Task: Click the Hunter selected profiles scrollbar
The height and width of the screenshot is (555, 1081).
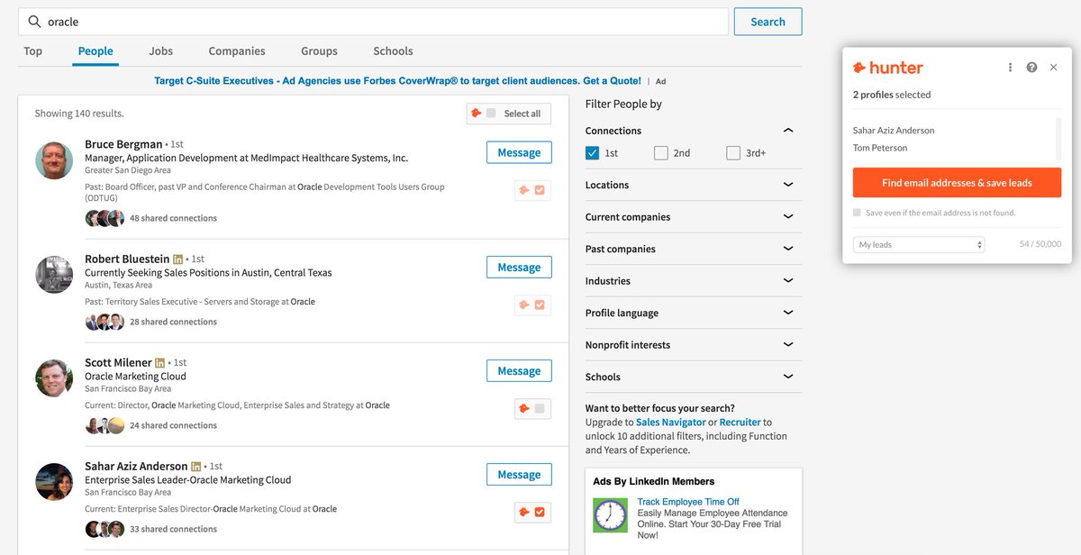Action: 1058,137
